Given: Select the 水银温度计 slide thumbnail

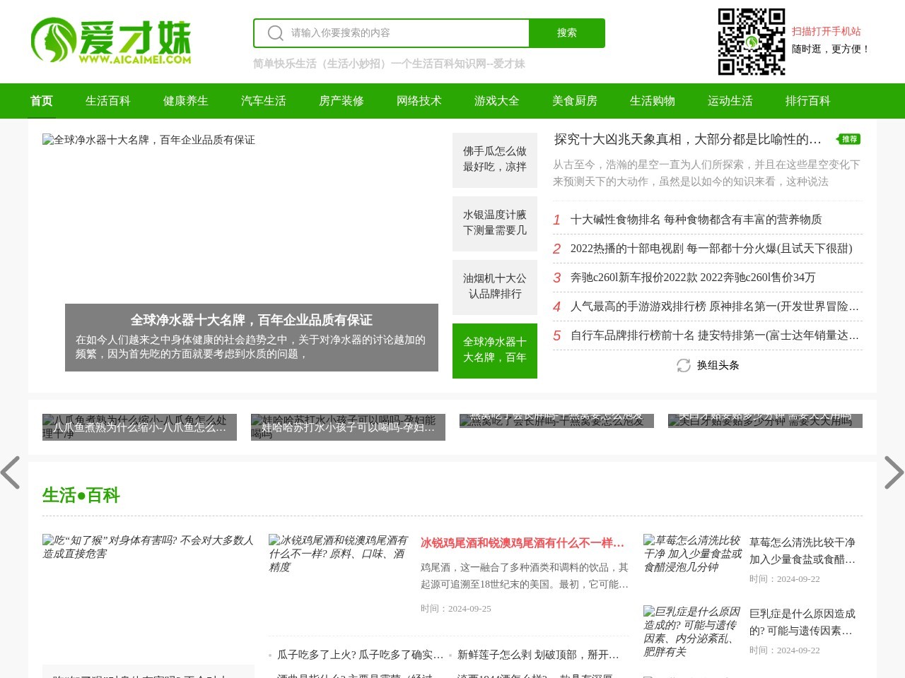Looking at the screenshot, I should (x=495, y=223).
